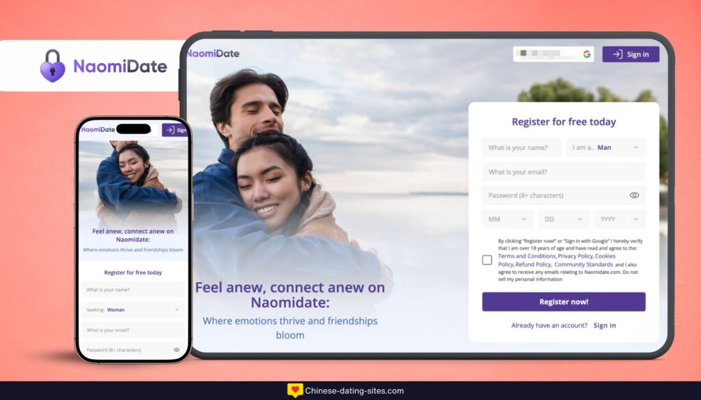Screen dimensions: 701x400
Task: Check the terms agreement checkbox
Action: pyautogui.click(x=487, y=260)
